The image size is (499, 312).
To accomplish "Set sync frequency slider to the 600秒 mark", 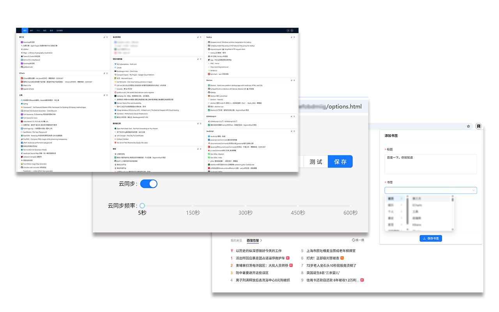I will coord(350,206).
